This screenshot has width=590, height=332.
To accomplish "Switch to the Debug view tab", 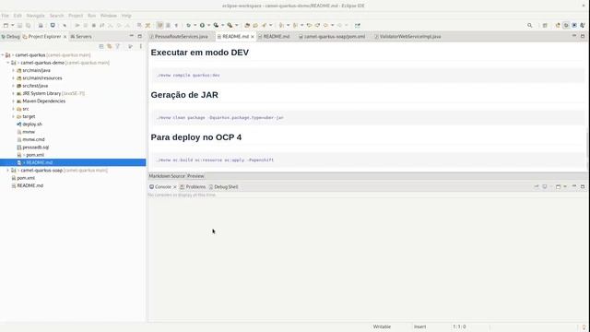I will pos(10,37).
